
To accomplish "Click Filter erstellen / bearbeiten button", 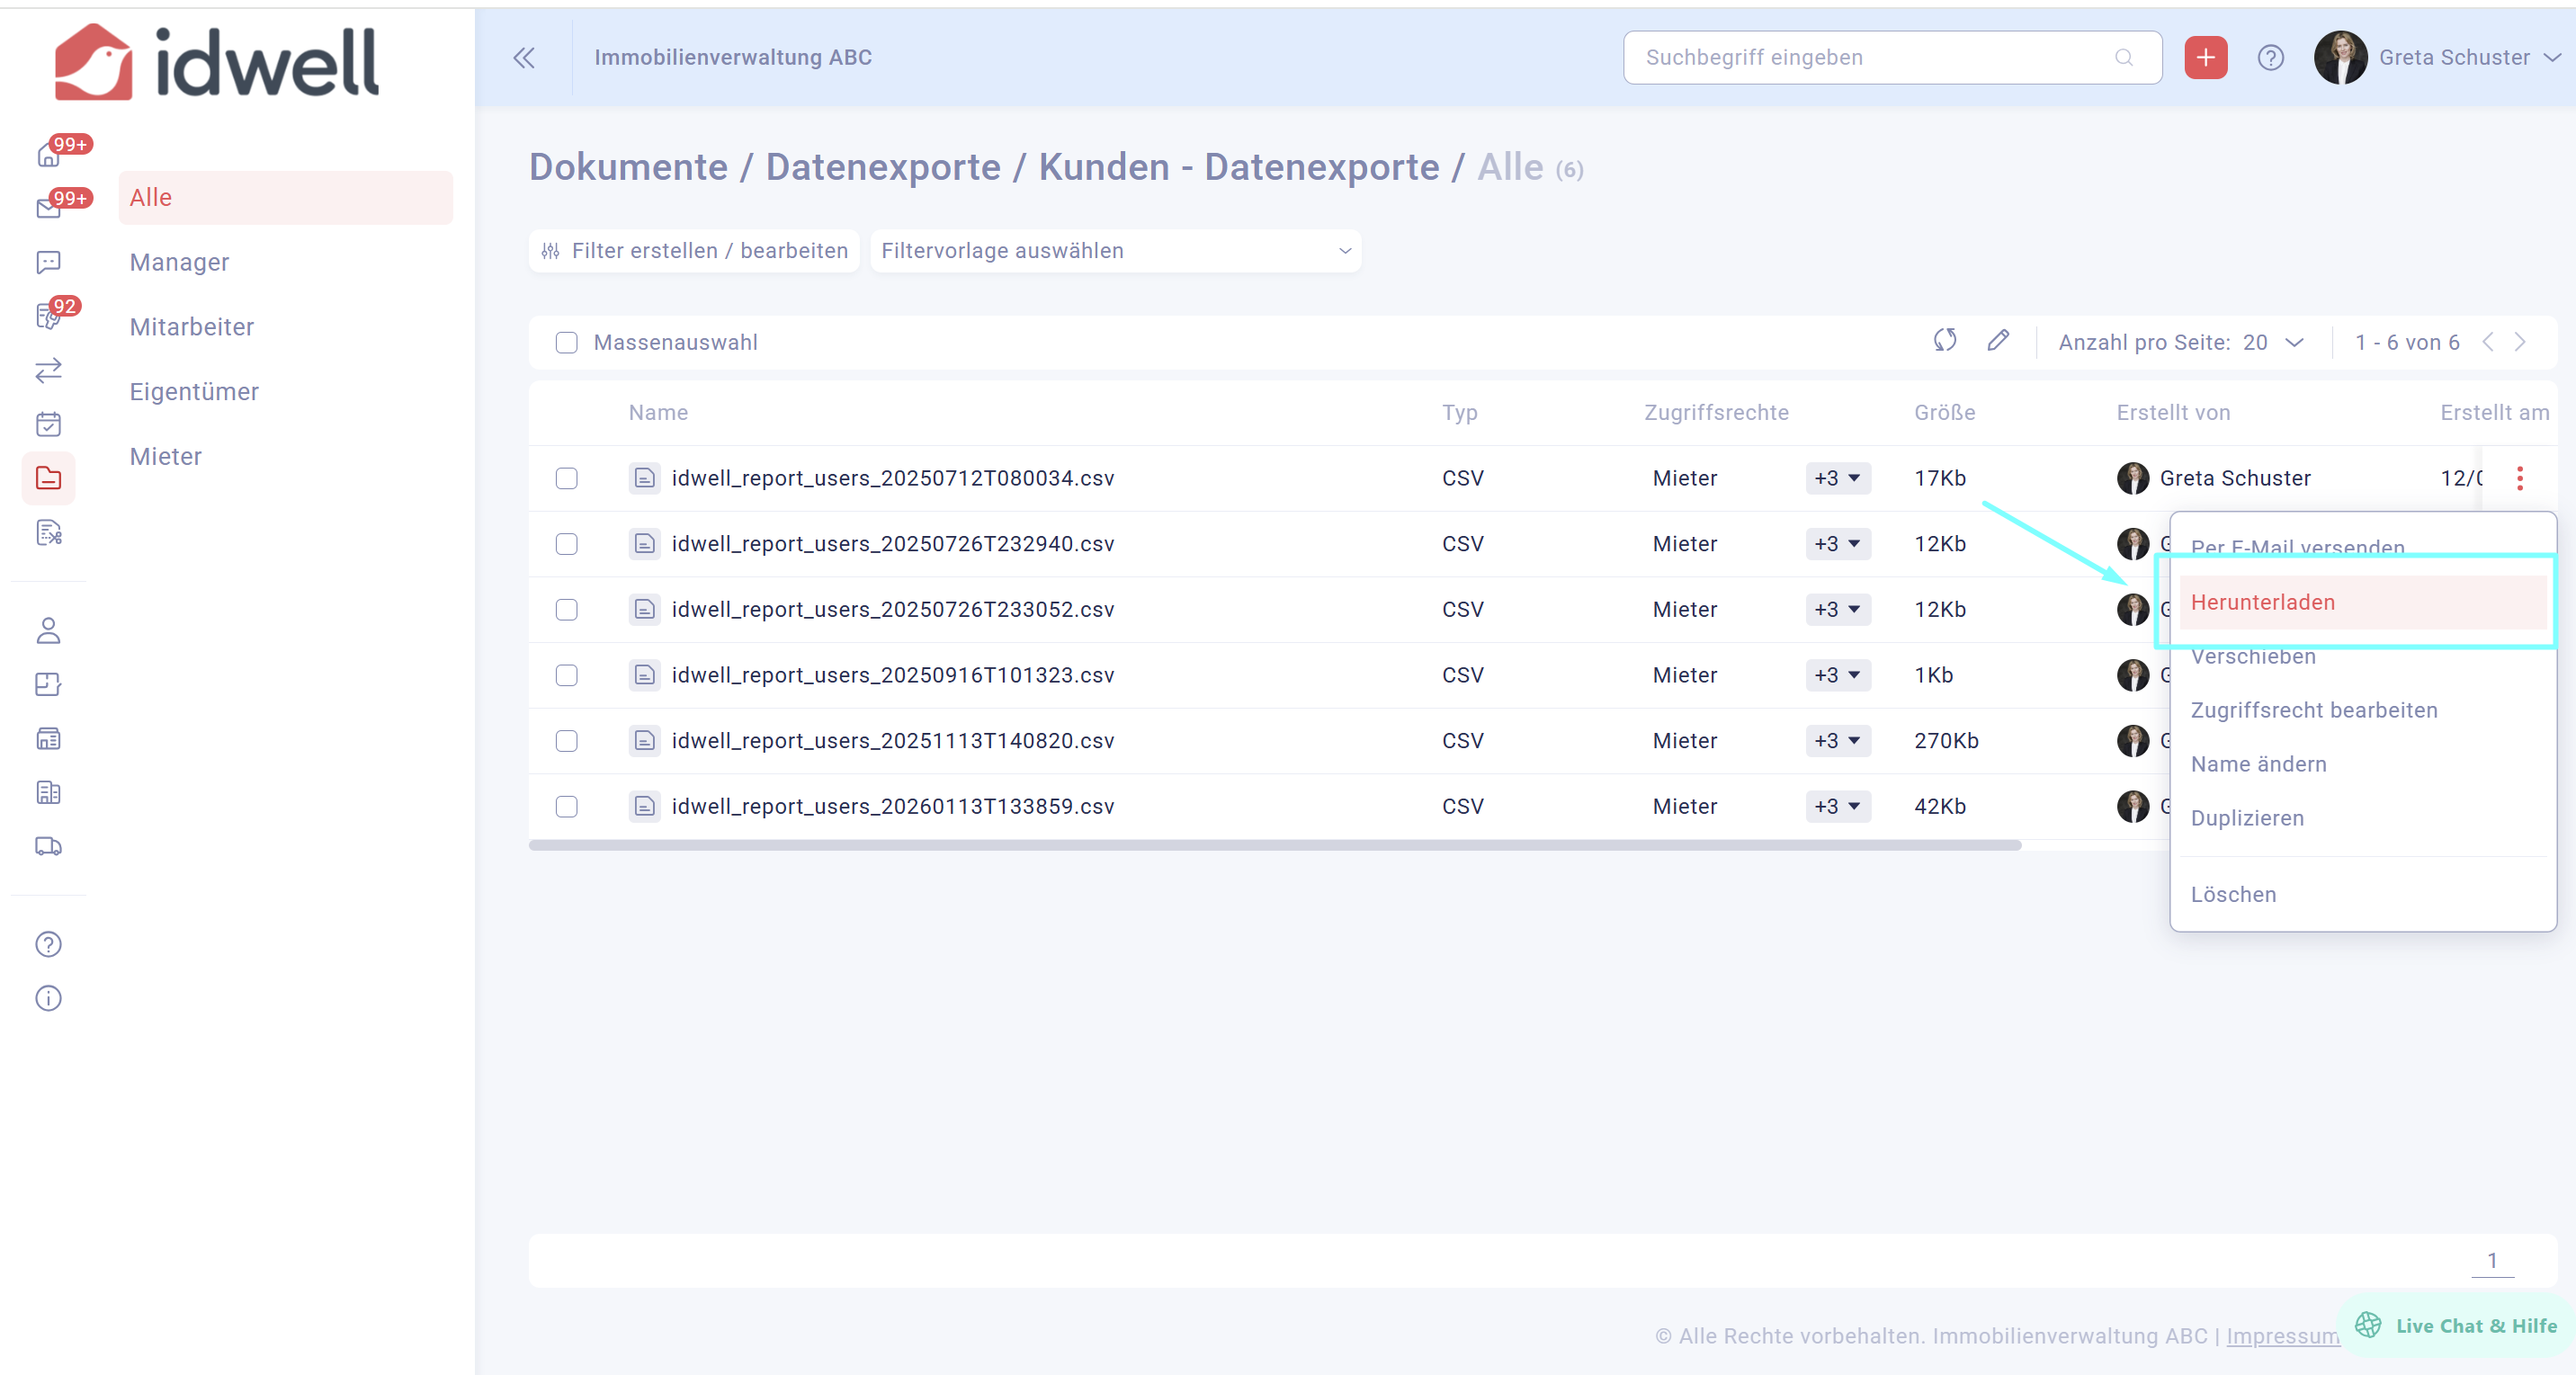I will [x=694, y=251].
